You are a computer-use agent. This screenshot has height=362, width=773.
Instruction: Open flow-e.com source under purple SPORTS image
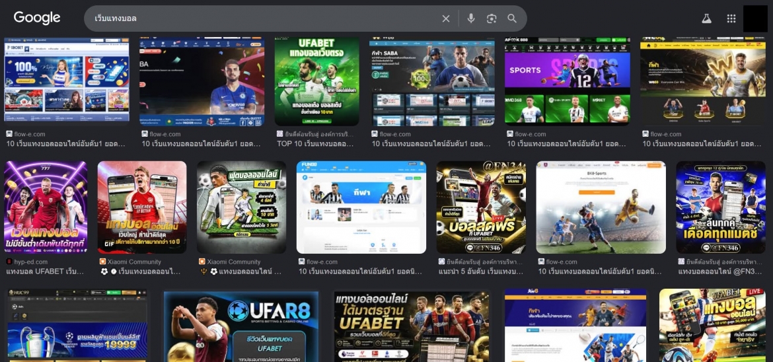click(531, 134)
